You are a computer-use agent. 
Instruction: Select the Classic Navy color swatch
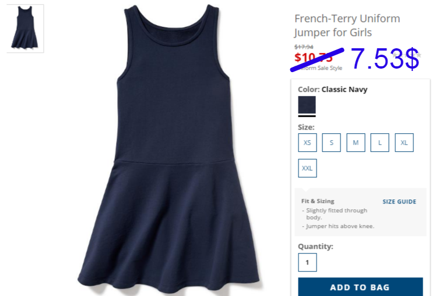(x=307, y=105)
